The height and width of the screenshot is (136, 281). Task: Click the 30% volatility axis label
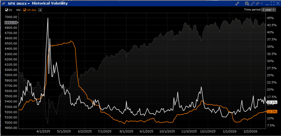coord(270,61)
